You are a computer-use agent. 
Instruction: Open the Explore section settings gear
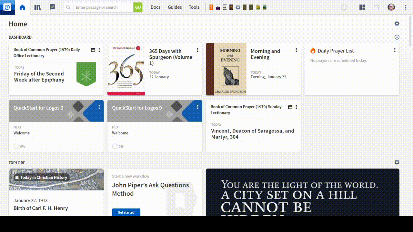(x=397, y=162)
